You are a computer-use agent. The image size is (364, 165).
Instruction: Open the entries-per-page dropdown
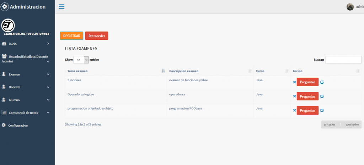coord(81,60)
